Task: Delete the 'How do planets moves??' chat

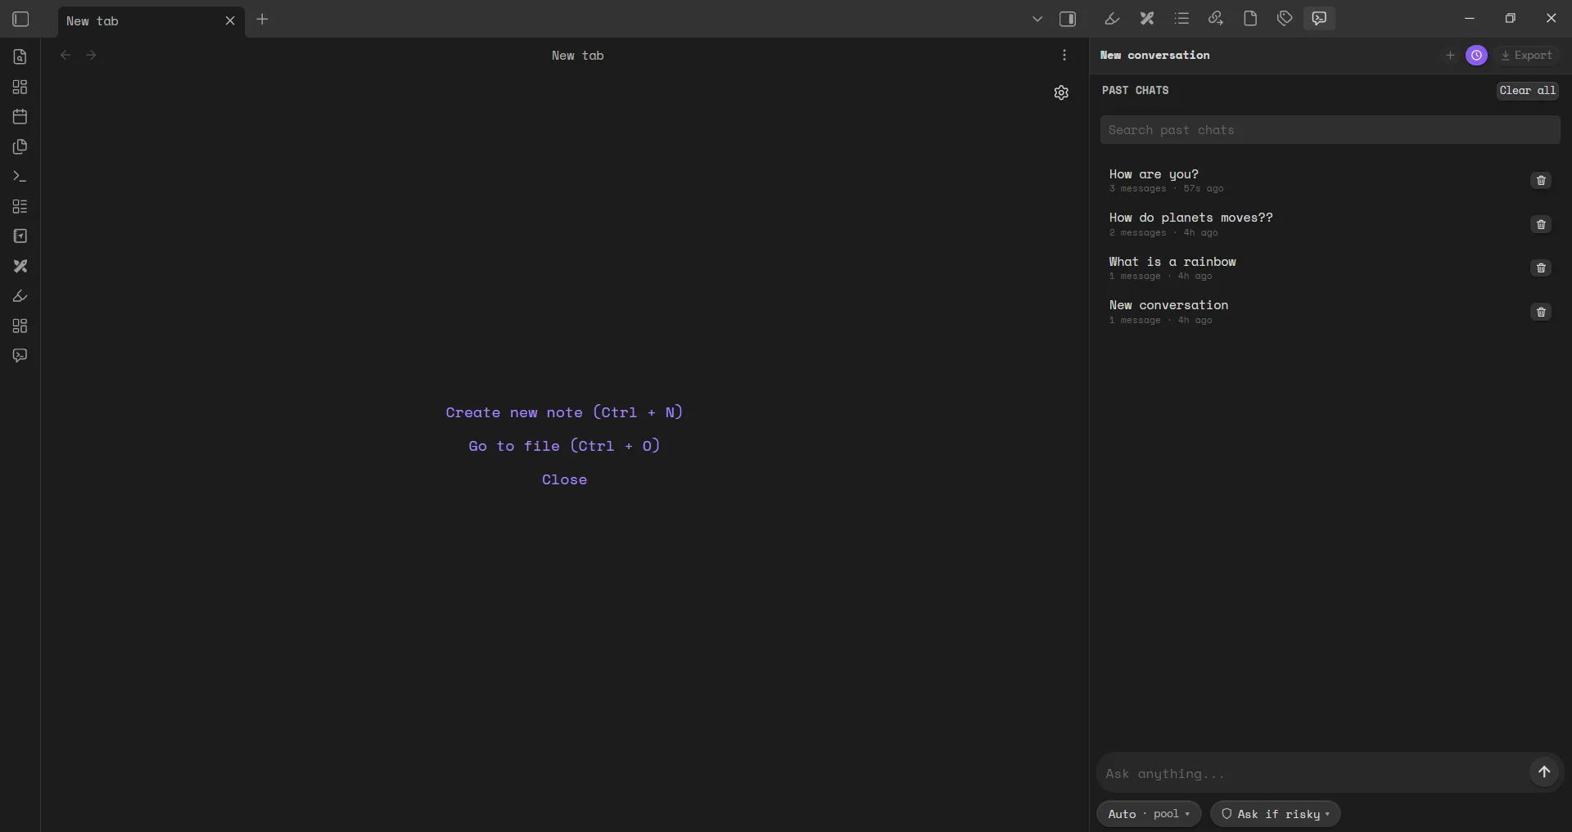Action: [1541, 224]
